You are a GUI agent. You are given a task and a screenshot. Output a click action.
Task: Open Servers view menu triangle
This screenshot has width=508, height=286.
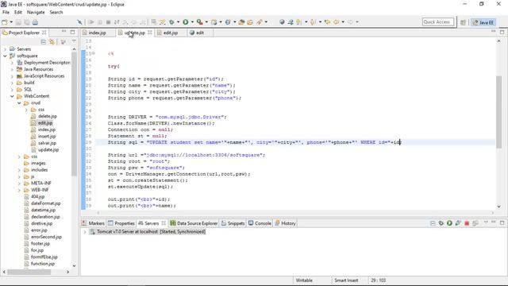click(x=486, y=222)
